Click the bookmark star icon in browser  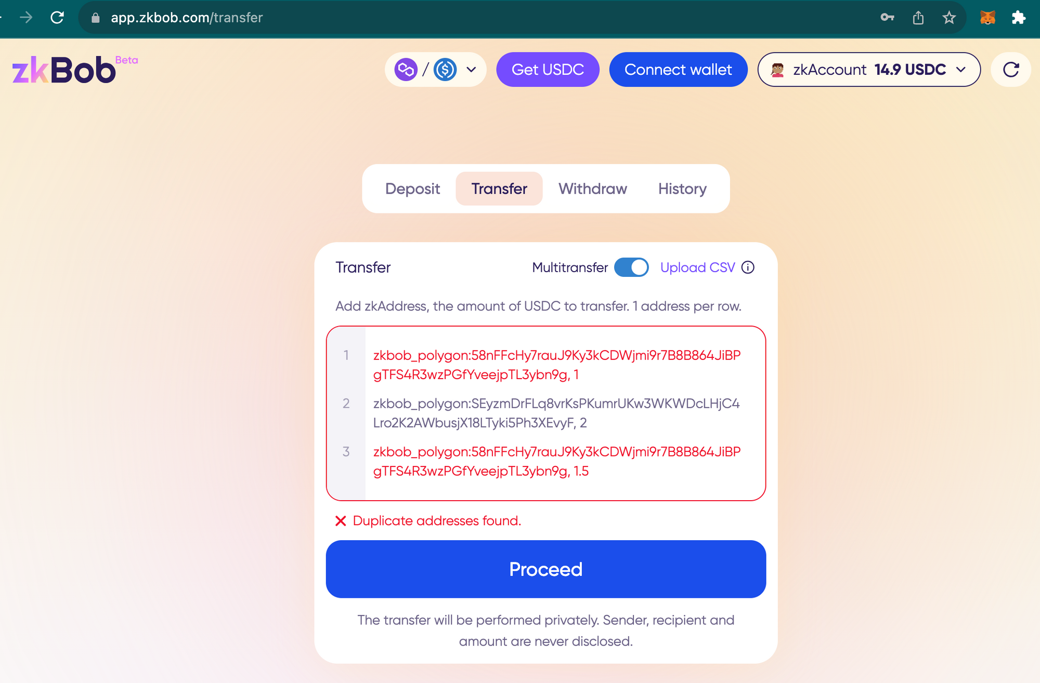pyautogui.click(x=948, y=18)
